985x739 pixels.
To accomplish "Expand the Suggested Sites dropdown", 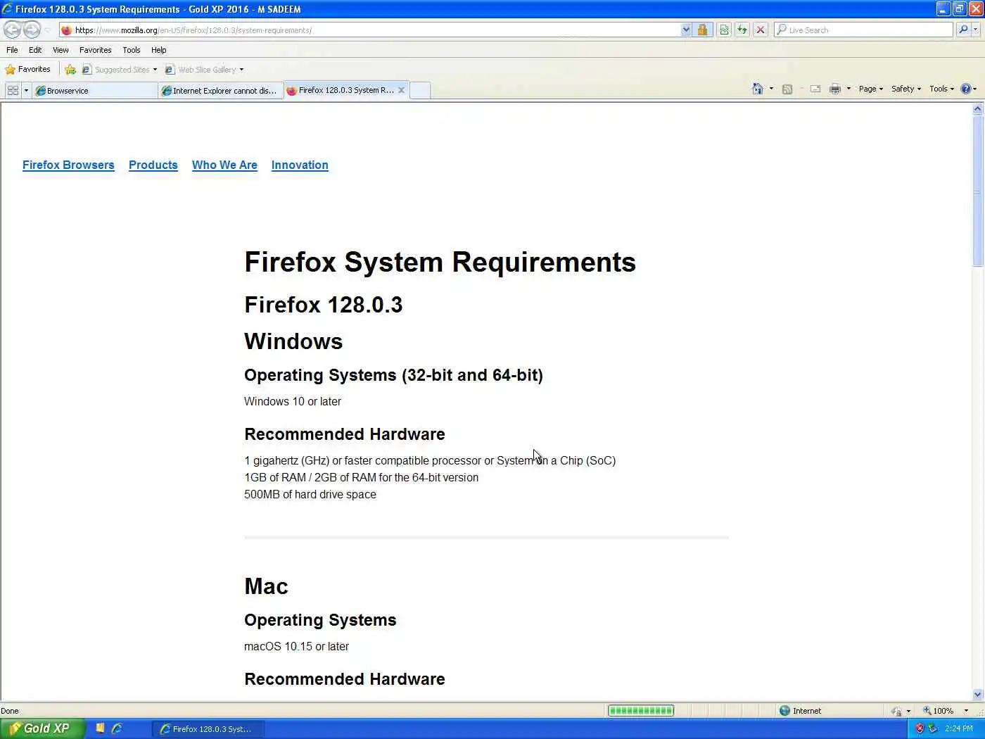I will click(x=155, y=70).
